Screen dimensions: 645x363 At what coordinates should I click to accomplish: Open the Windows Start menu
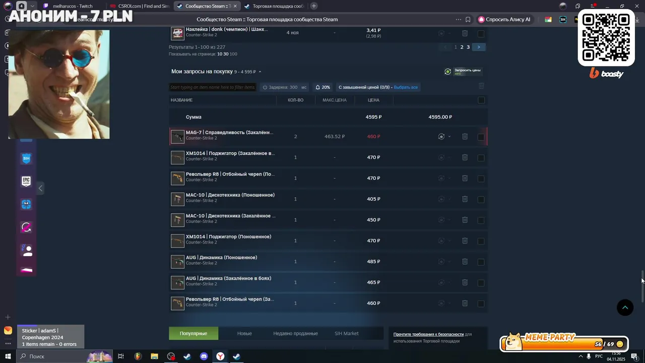(8, 356)
